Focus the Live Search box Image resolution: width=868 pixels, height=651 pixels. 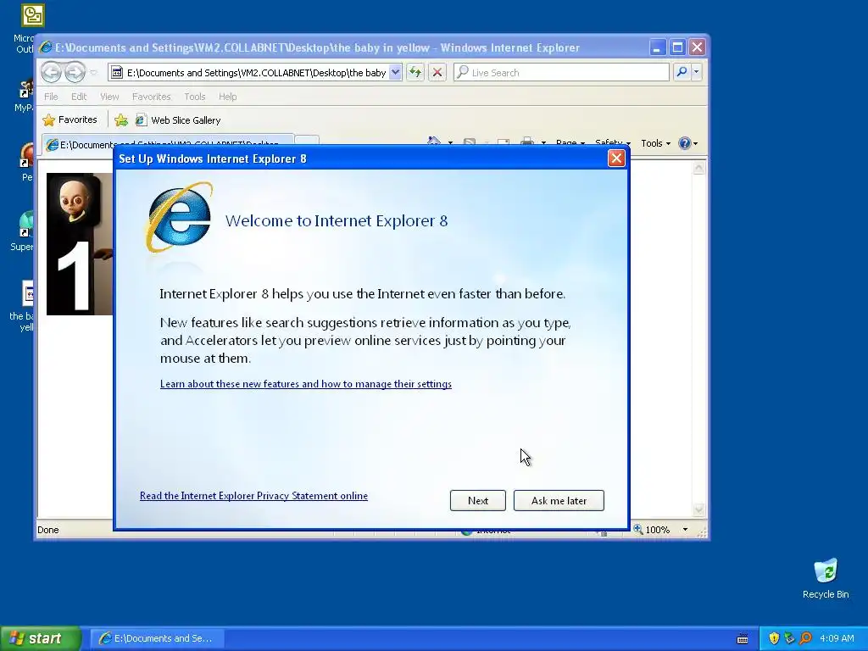click(561, 72)
